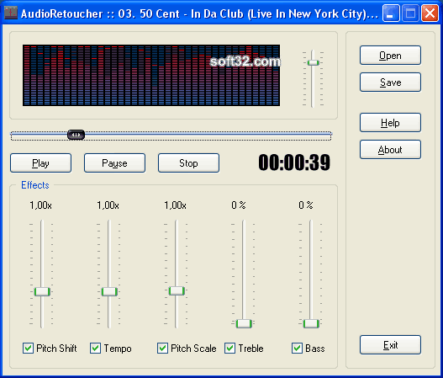Click the Effects group label
The image size is (443, 378).
pos(35,185)
